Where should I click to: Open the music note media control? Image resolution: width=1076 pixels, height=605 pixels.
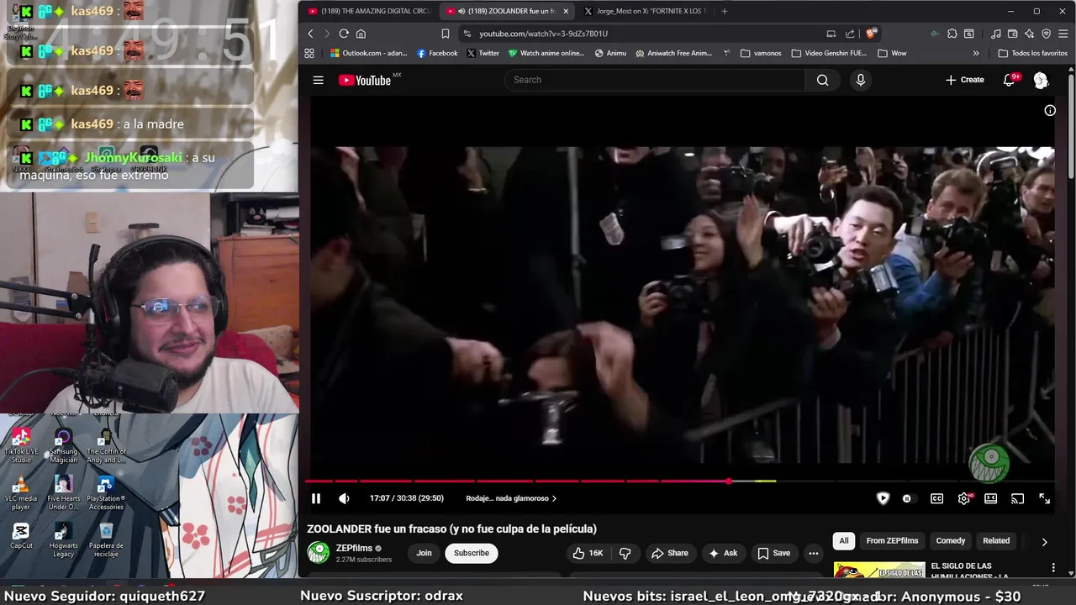click(x=996, y=34)
